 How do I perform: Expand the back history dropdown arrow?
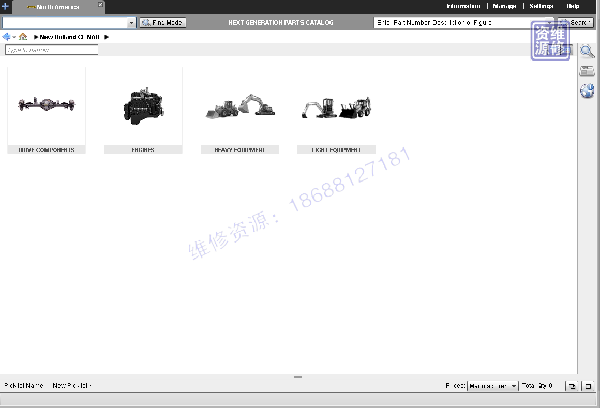14,37
